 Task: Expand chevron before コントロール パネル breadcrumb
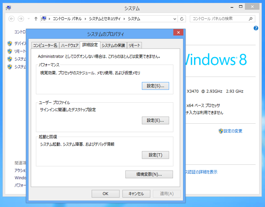click(x=49, y=19)
